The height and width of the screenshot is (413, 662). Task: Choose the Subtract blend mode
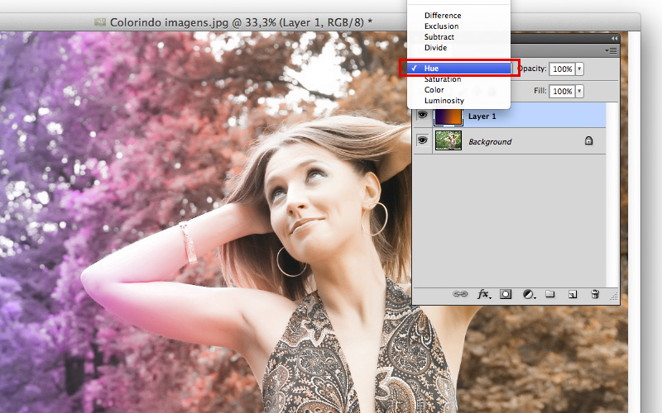pos(439,37)
